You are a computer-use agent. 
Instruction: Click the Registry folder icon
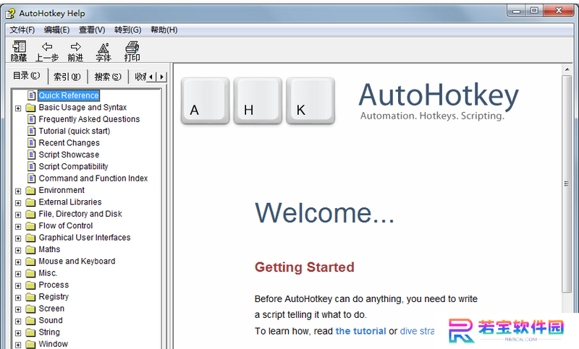coord(30,297)
